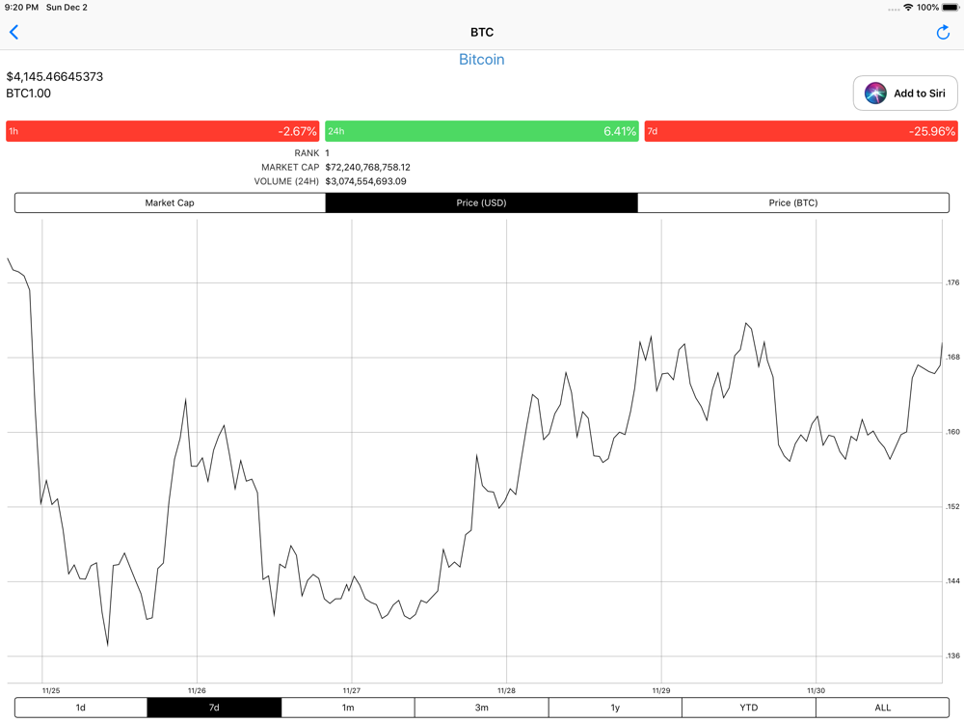
Task: Tap the red 7d change bar
Action: [x=801, y=131]
